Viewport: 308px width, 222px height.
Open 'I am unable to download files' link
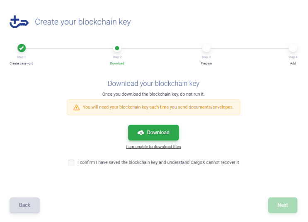pos(153,147)
